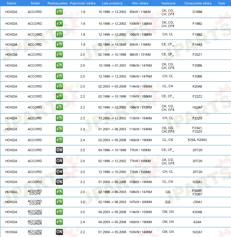
Task: Select engine code D16B6
Action: (x=197, y=12)
